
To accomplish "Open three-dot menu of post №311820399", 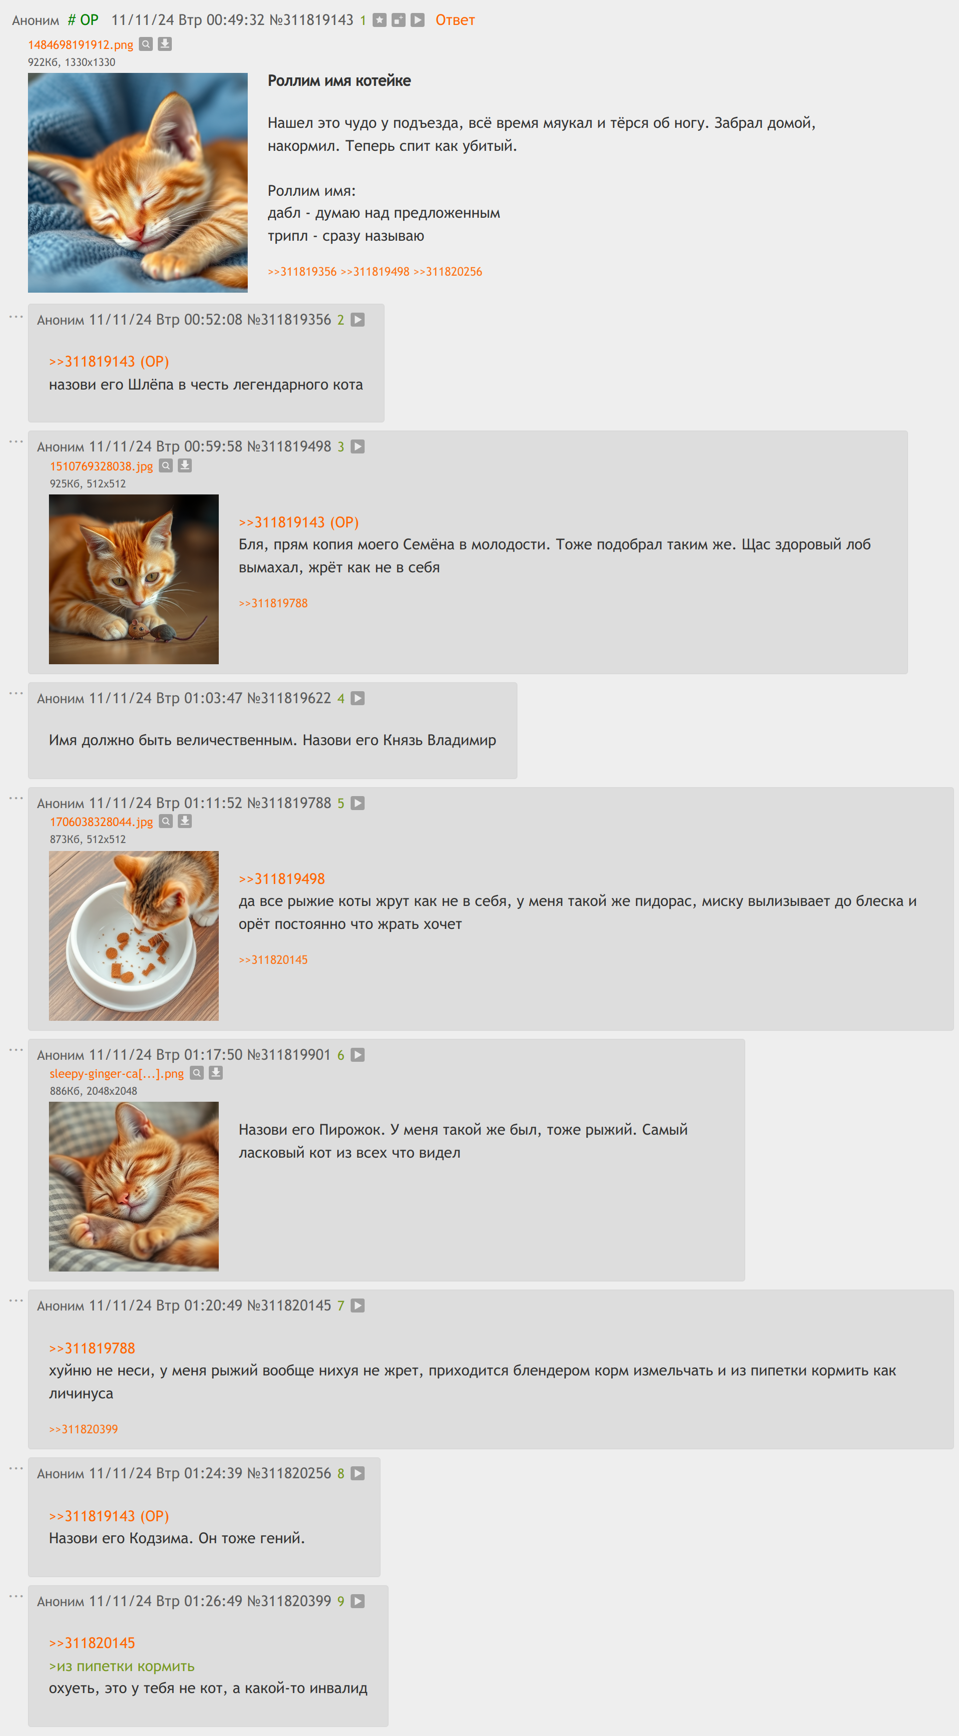I will tap(16, 1597).
